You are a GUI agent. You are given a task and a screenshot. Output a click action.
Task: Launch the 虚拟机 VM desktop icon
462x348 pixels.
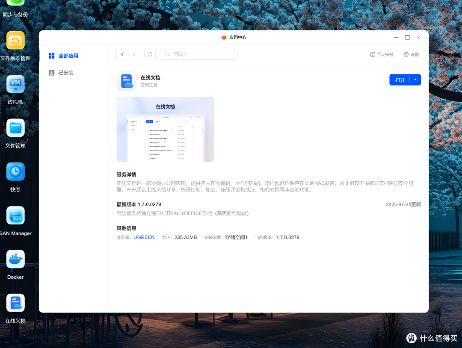pyautogui.click(x=16, y=84)
